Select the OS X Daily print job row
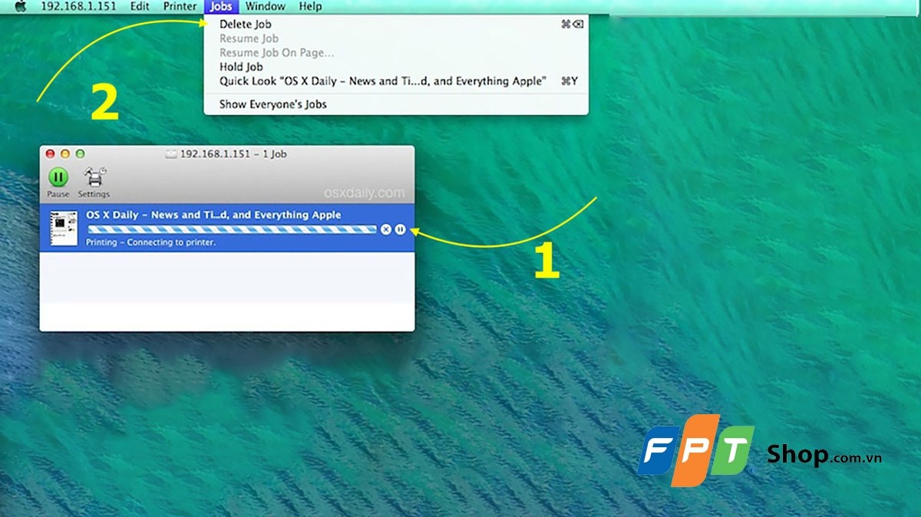The width and height of the screenshot is (921, 517). 215,215
